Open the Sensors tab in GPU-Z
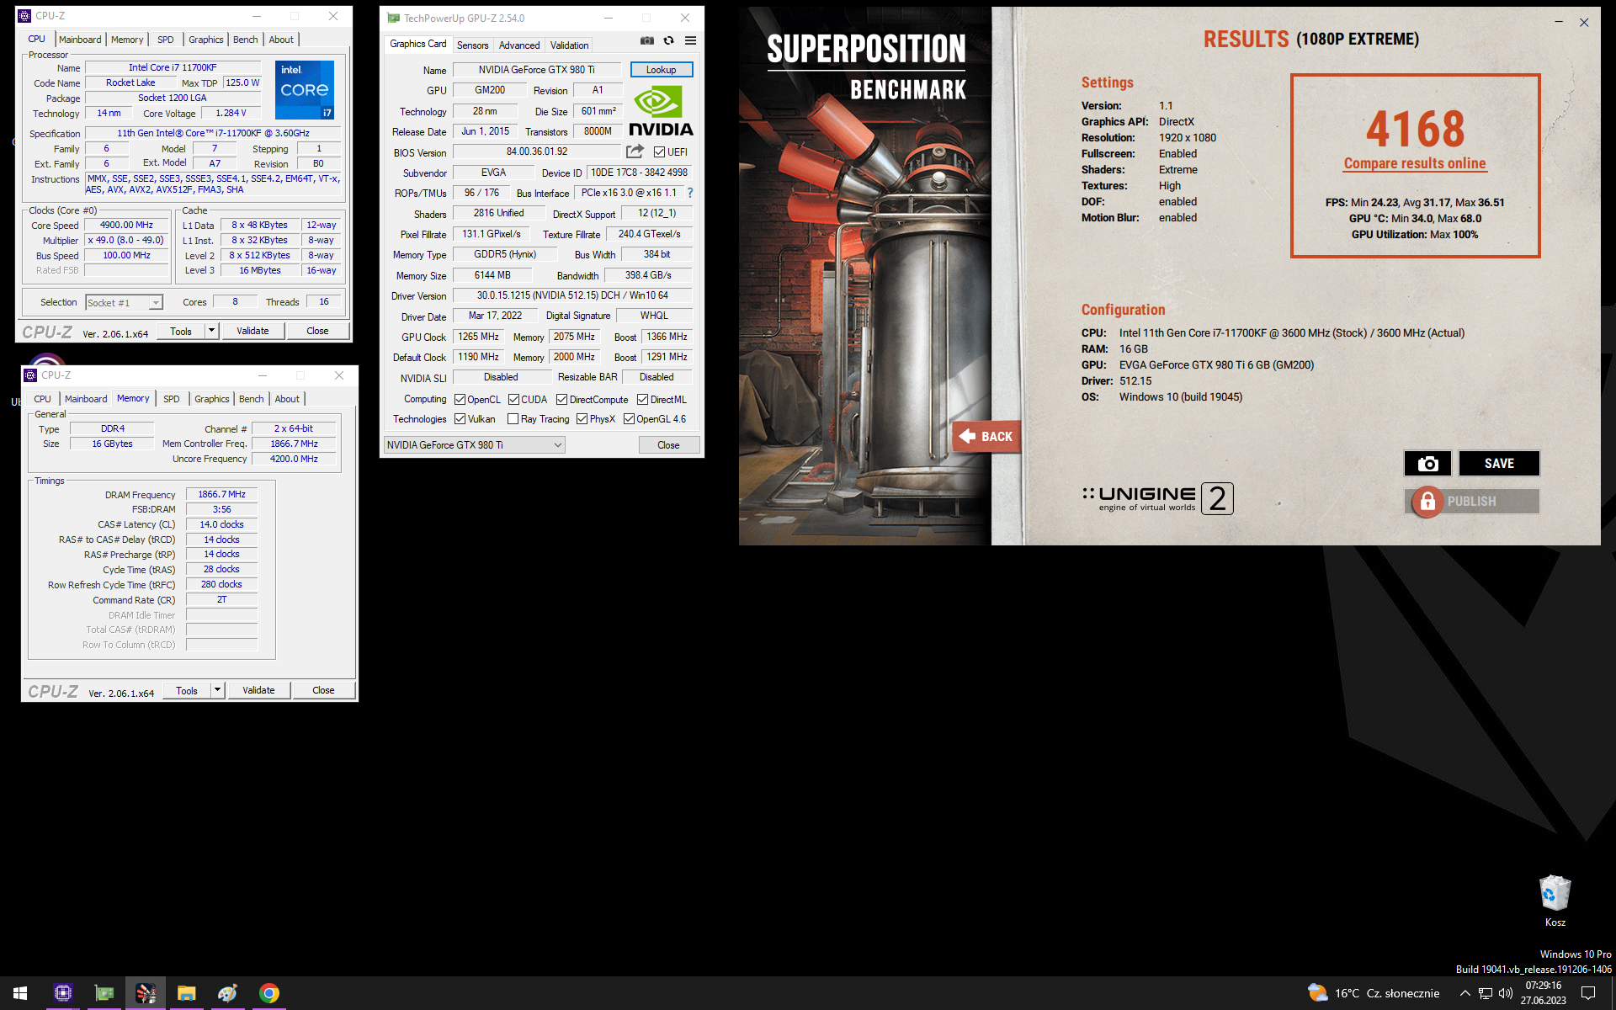The height and width of the screenshot is (1010, 1616). (x=473, y=45)
